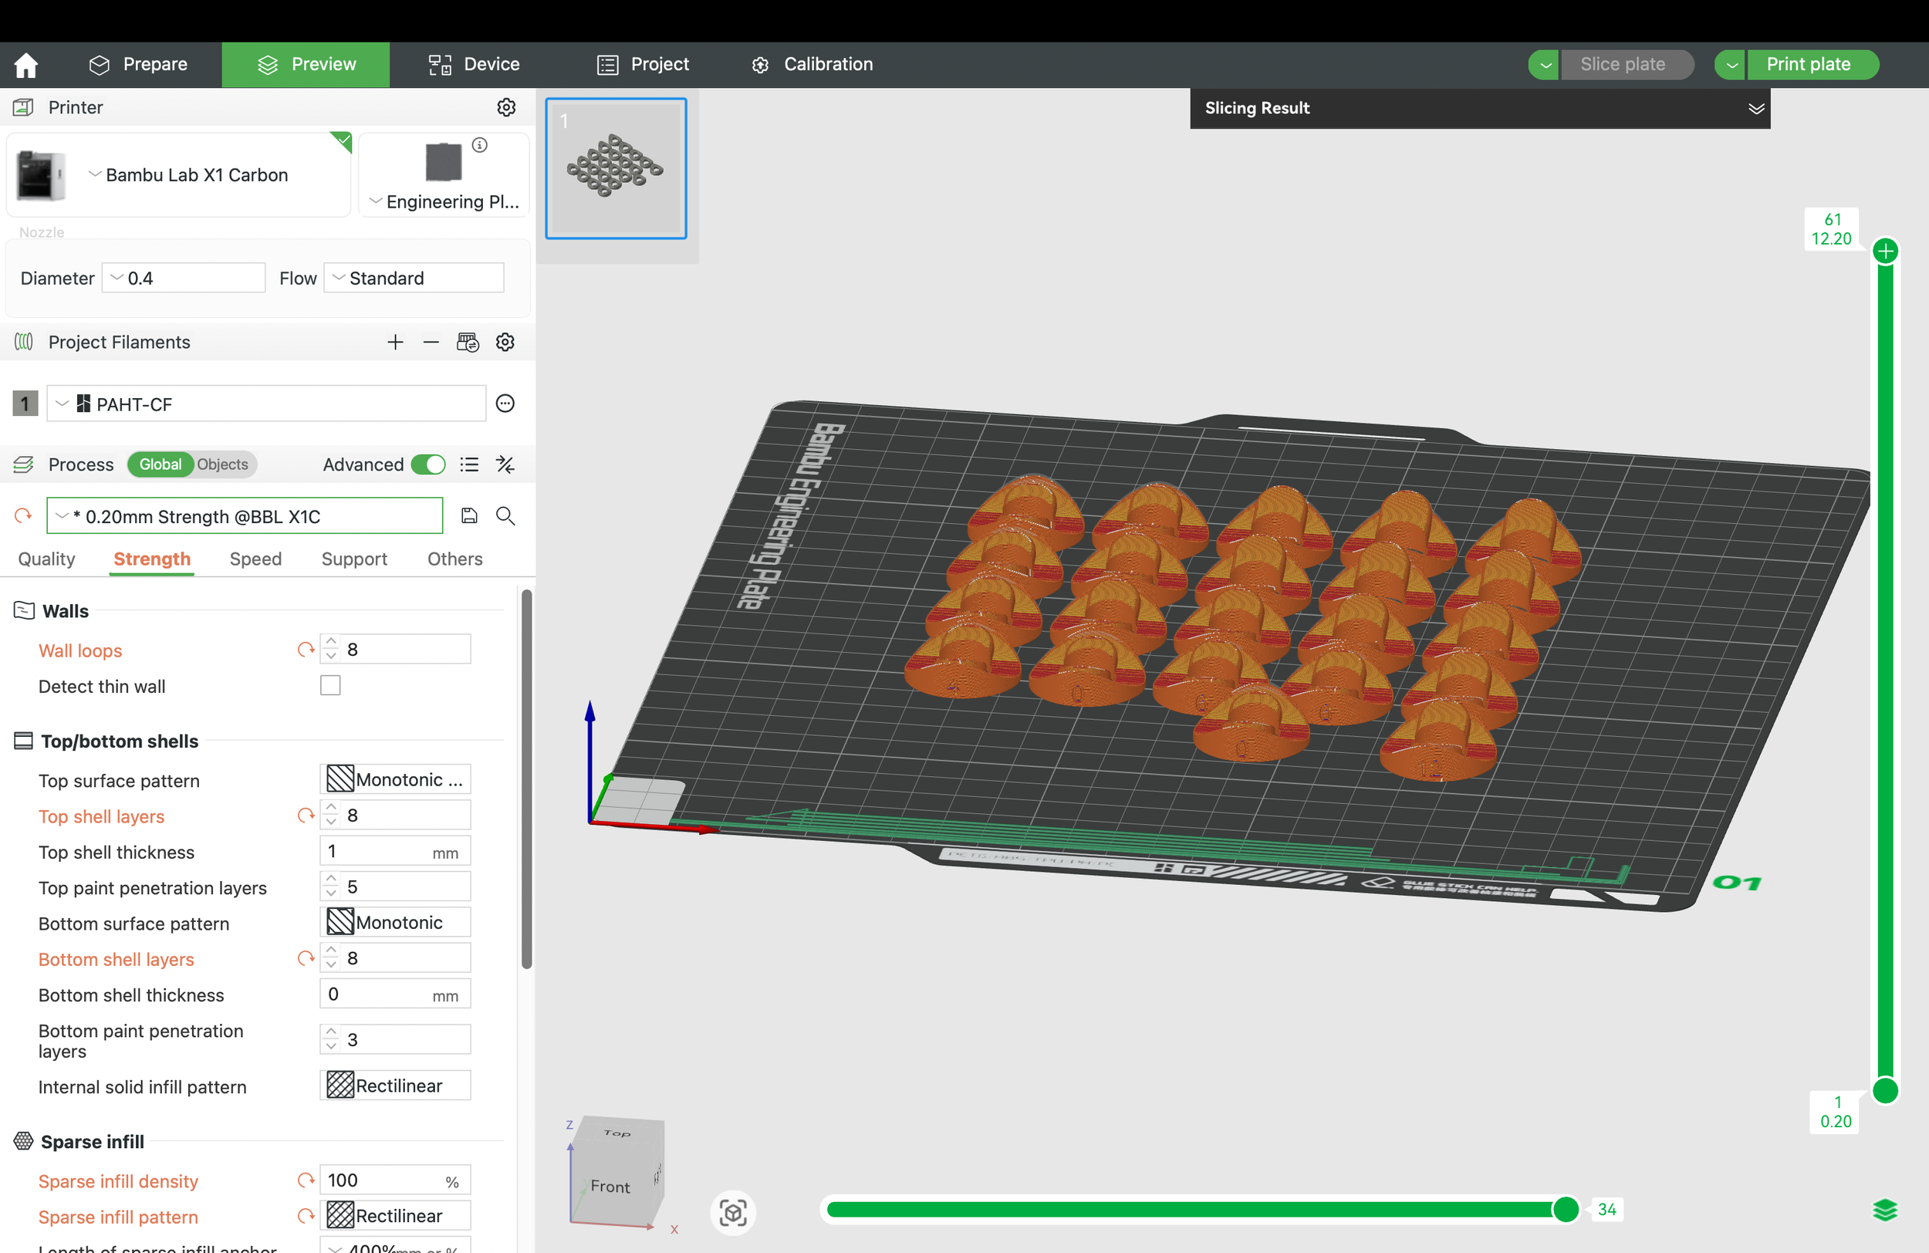Add a new project filament
The width and height of the screenshot is (1929, 1253).
395,342
